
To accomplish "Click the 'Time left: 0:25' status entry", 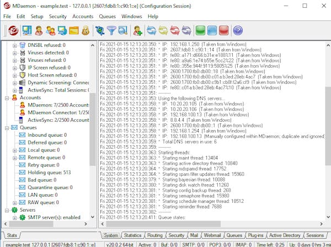I will [270, 245].
